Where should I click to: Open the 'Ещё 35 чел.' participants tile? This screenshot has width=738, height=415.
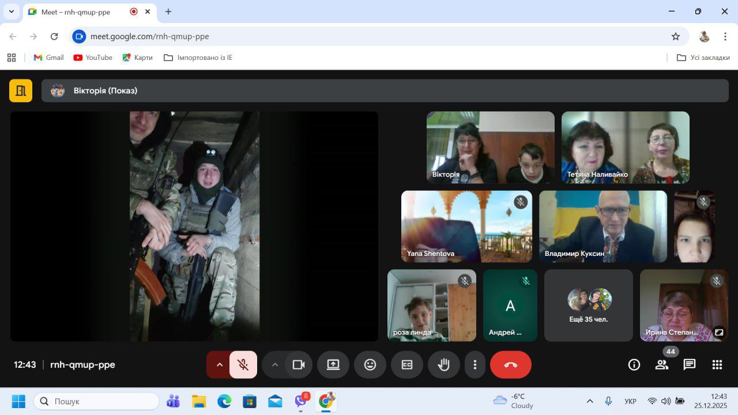click(x=588, y=305)
